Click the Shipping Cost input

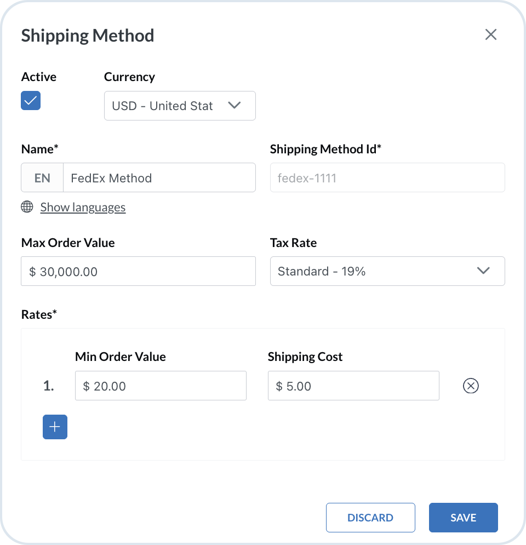353,386
